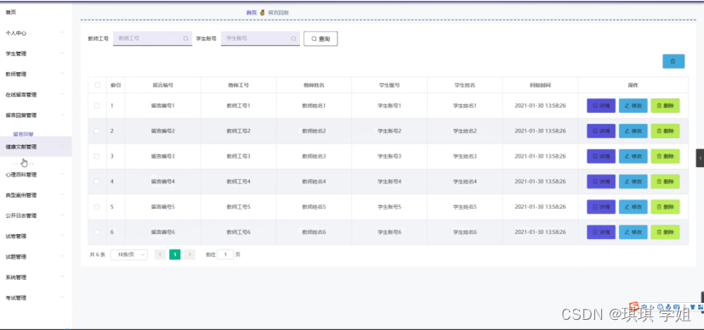Click 修改 for row 留言编号1
This screenshot has width=704, height=330.
click(633, 106)
